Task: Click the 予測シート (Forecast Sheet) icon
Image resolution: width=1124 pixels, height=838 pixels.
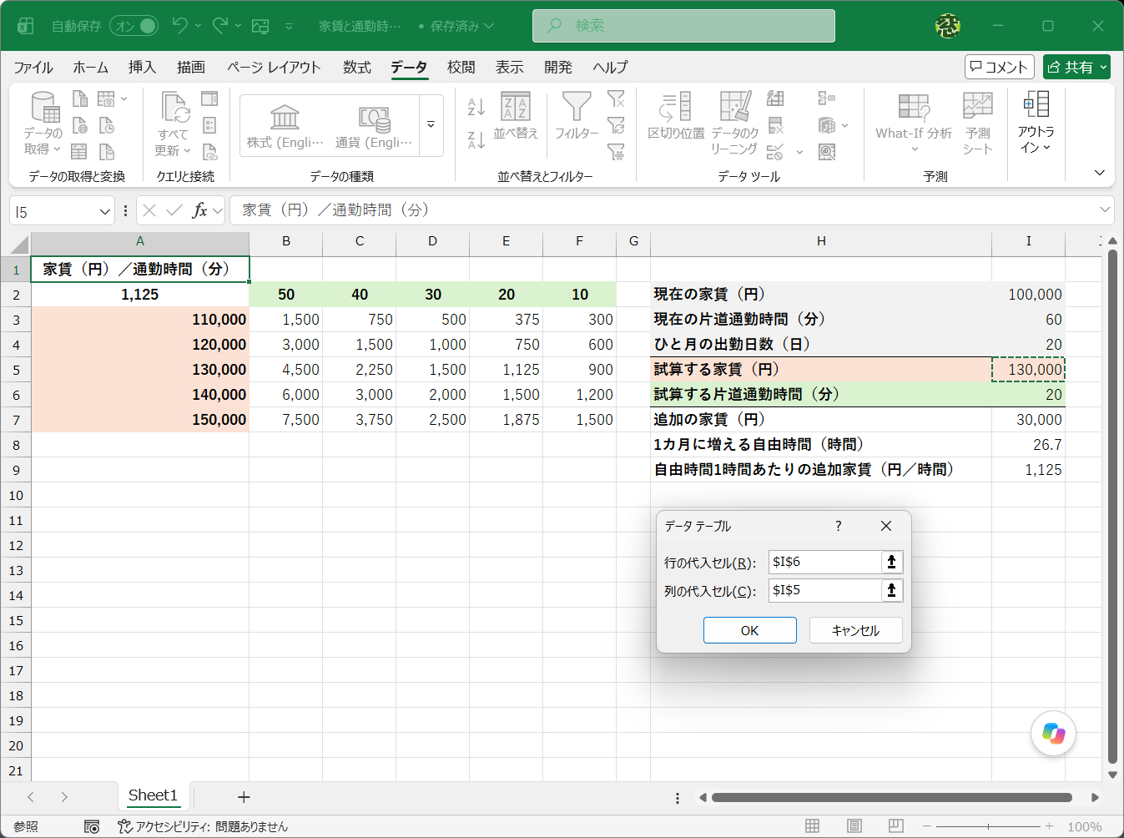Action: click(977, 107)
